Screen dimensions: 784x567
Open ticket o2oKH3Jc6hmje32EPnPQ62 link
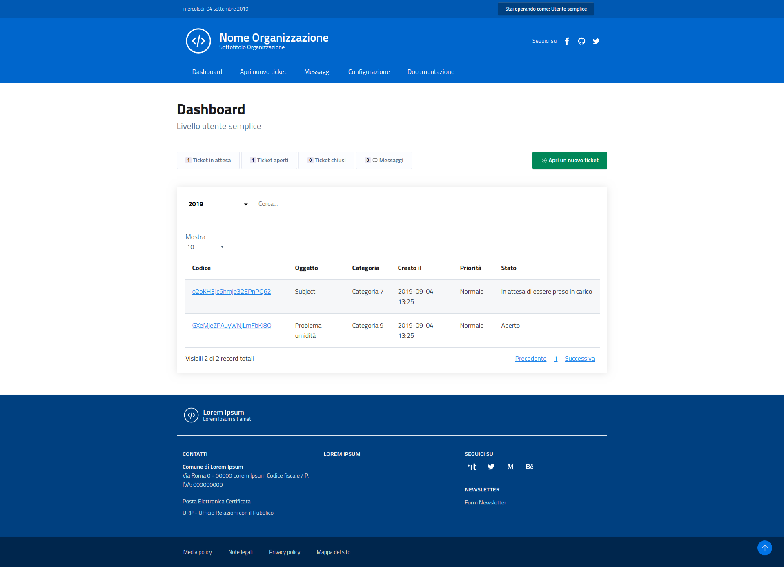point(232,292)
